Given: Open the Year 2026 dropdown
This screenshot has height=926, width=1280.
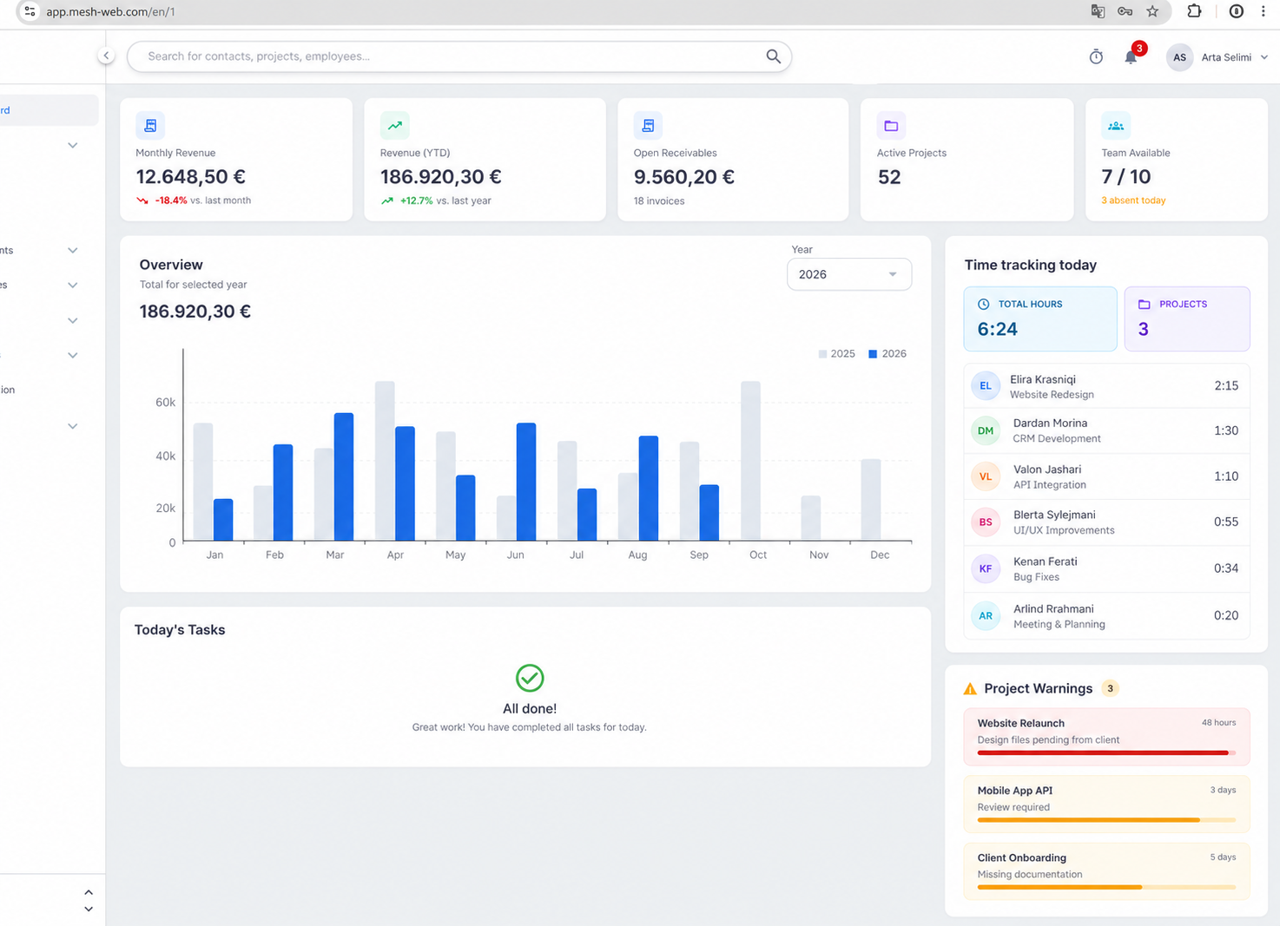Looking at the screenshot, I should (x=849, y=274).
